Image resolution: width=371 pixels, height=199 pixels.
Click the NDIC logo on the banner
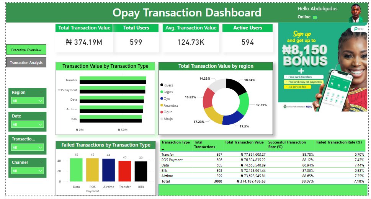(x=309, y=107)
